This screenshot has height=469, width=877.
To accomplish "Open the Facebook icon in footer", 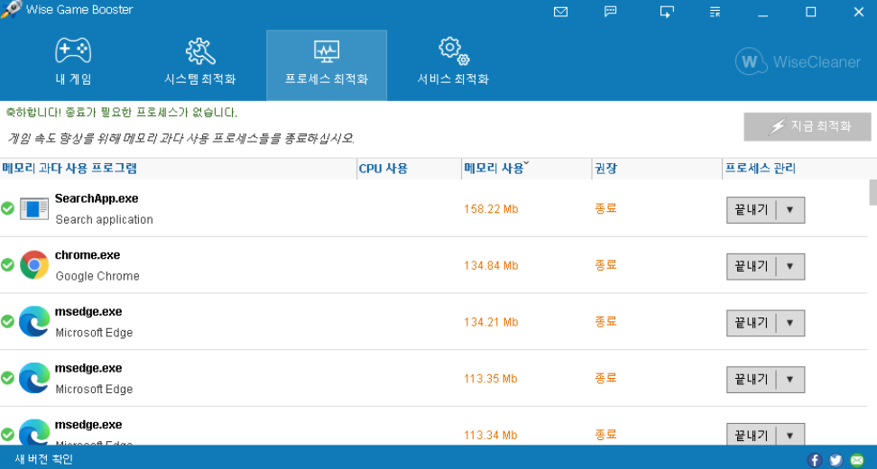I will (815, 460).
